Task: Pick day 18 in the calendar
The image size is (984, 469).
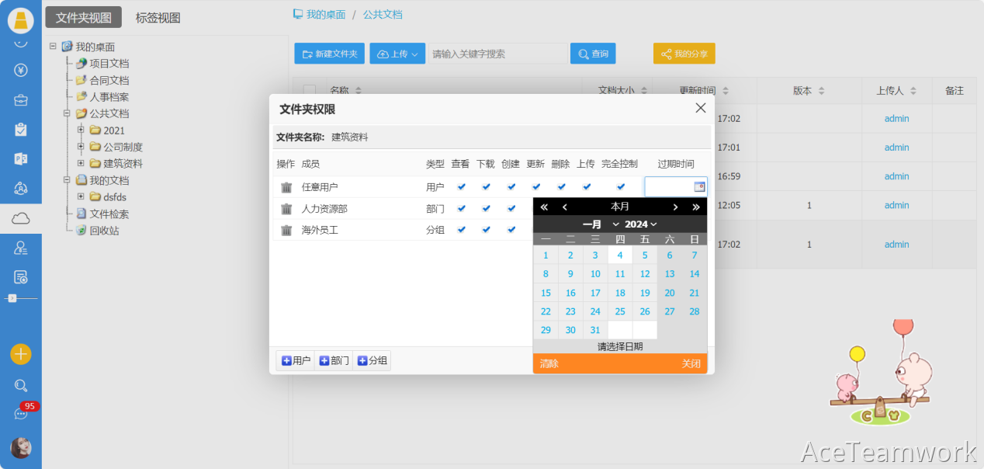Action: 620,293
